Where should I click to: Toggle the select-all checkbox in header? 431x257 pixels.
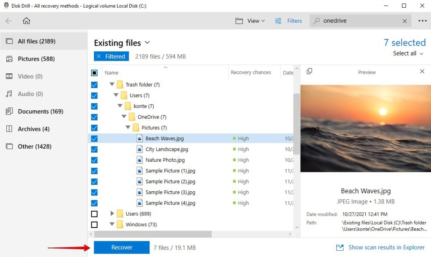click(x=94, y=72)
